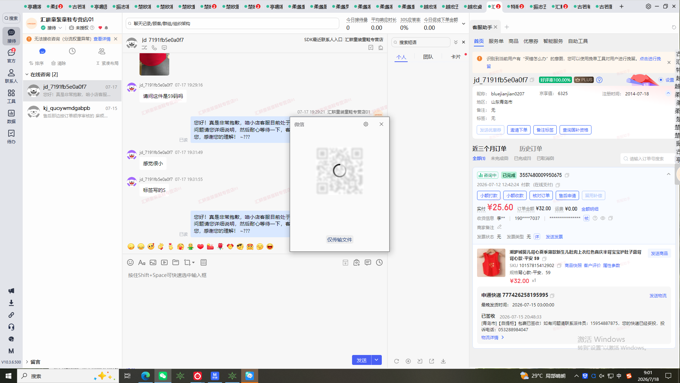Send the red heart emoji
680x383 pixels.
coord(200,246)
